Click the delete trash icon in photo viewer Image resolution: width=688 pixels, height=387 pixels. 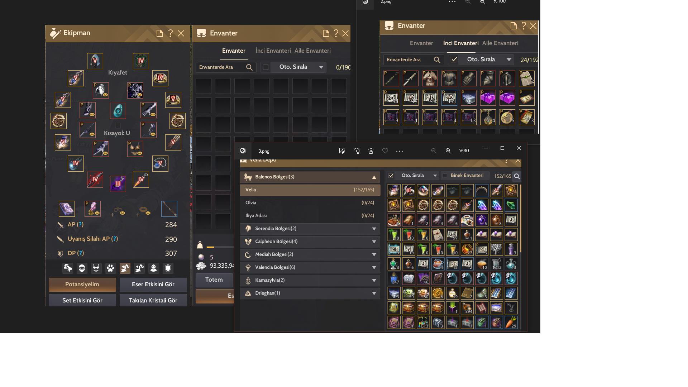point(371,151)
